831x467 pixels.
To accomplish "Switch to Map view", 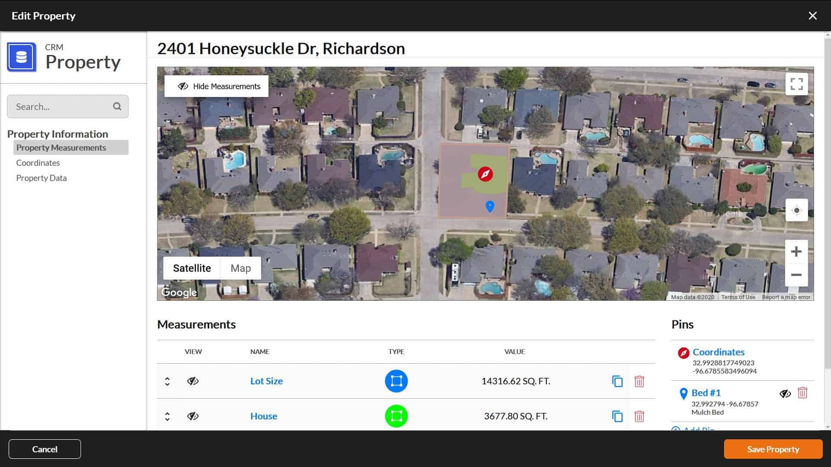I will [240, 268].
